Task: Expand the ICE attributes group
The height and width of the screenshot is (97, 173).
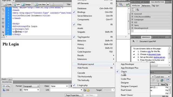Action: point(132,22)
